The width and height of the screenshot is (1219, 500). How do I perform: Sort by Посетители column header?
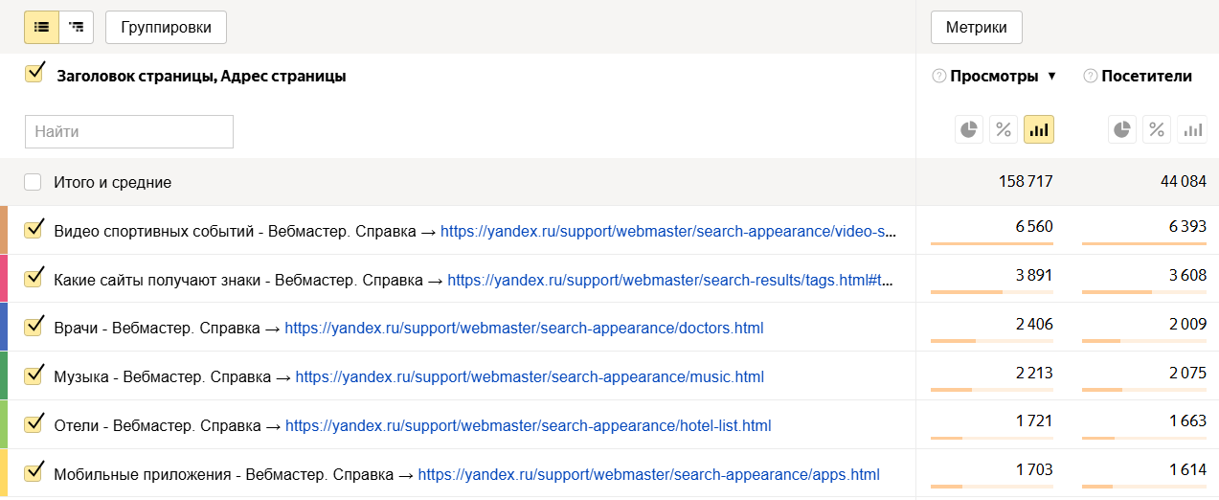1146,77
